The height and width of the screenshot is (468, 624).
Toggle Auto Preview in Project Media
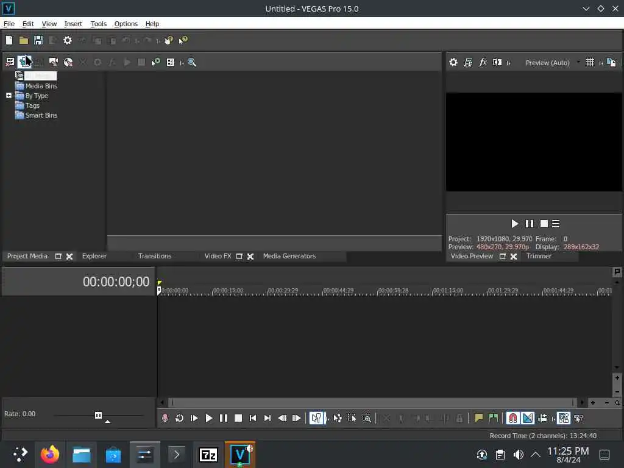click(155, 62)
